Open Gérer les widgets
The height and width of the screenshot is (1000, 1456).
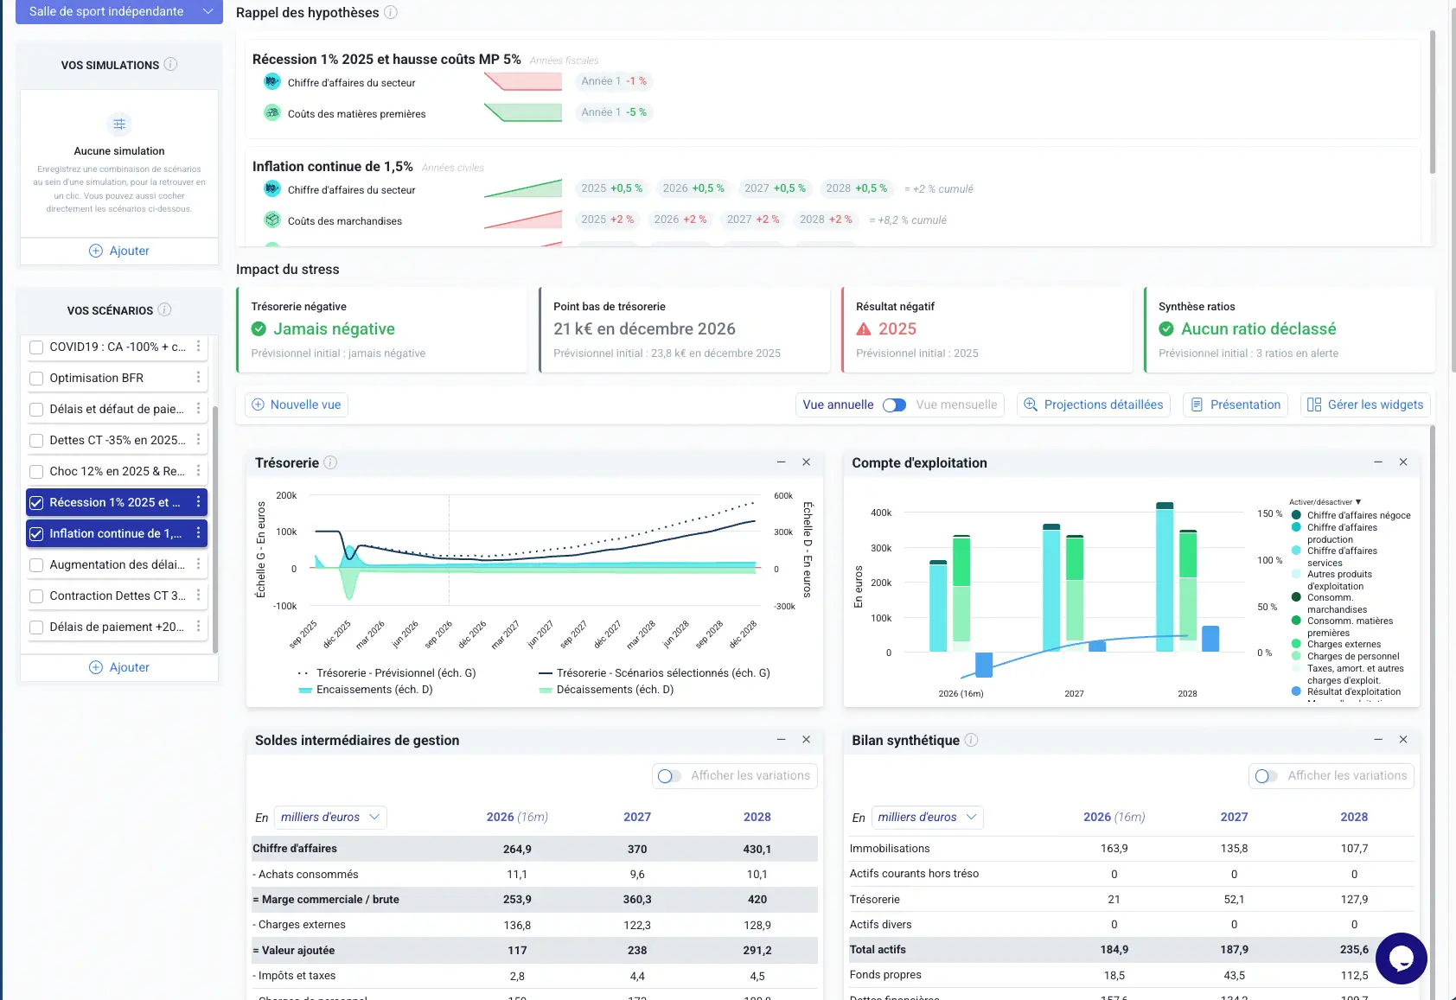coord(1365,404)
